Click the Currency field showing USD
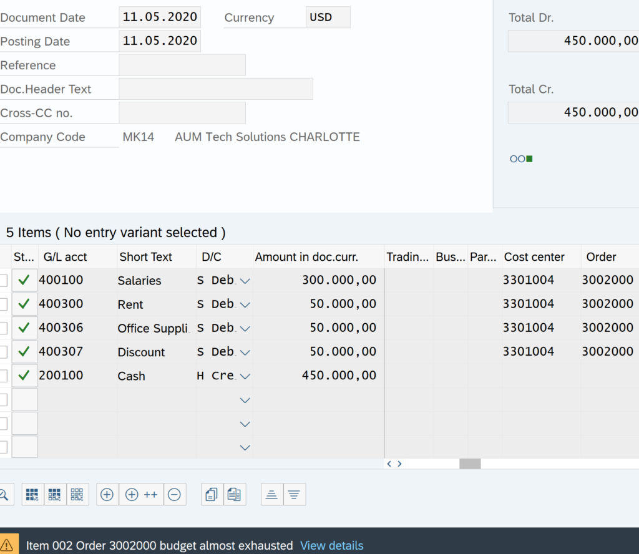Image resolution: width=639 pixels, height=554 pixels. tap(328, 17)
